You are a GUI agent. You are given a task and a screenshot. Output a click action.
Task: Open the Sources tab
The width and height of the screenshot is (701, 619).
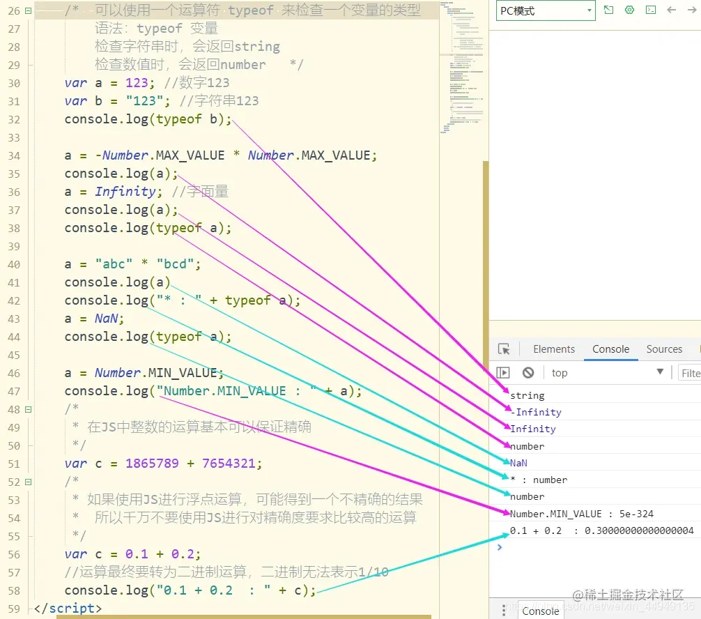[664, 349]
